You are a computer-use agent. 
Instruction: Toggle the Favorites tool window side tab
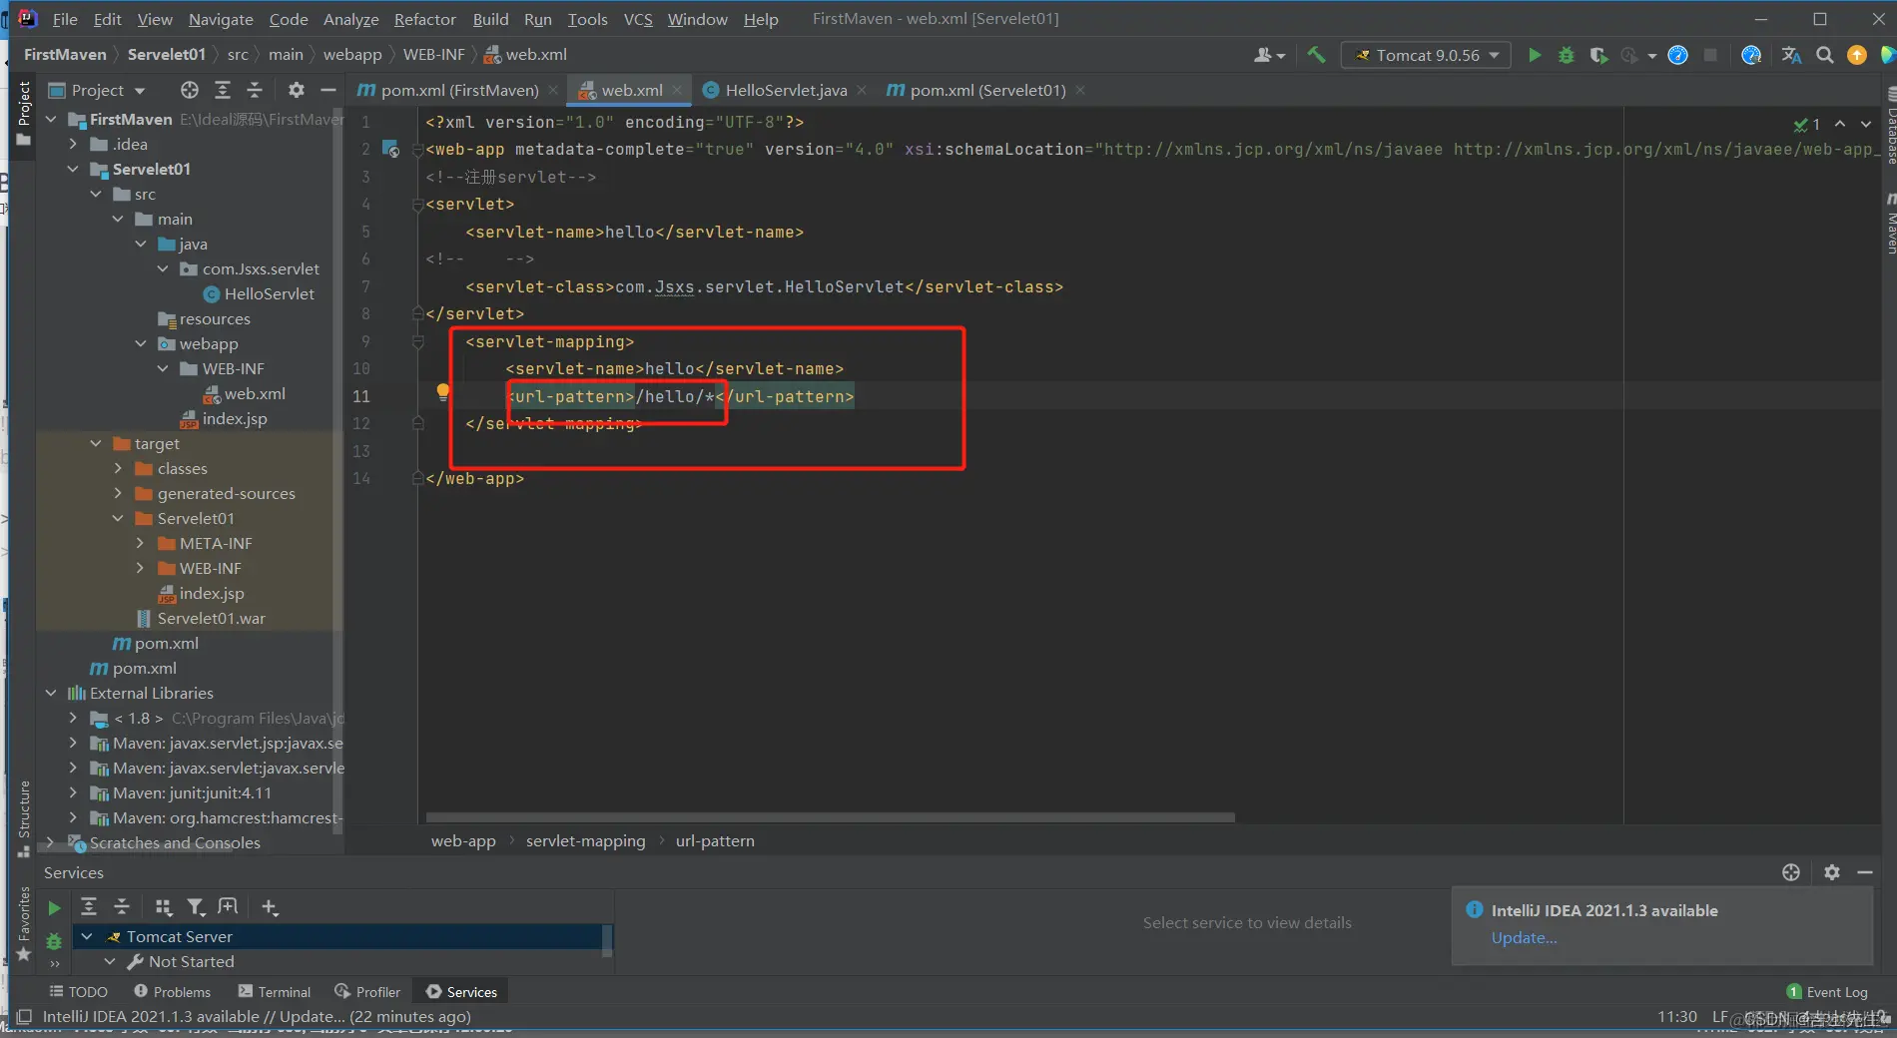pyautogui.click(x=24, y=923)
